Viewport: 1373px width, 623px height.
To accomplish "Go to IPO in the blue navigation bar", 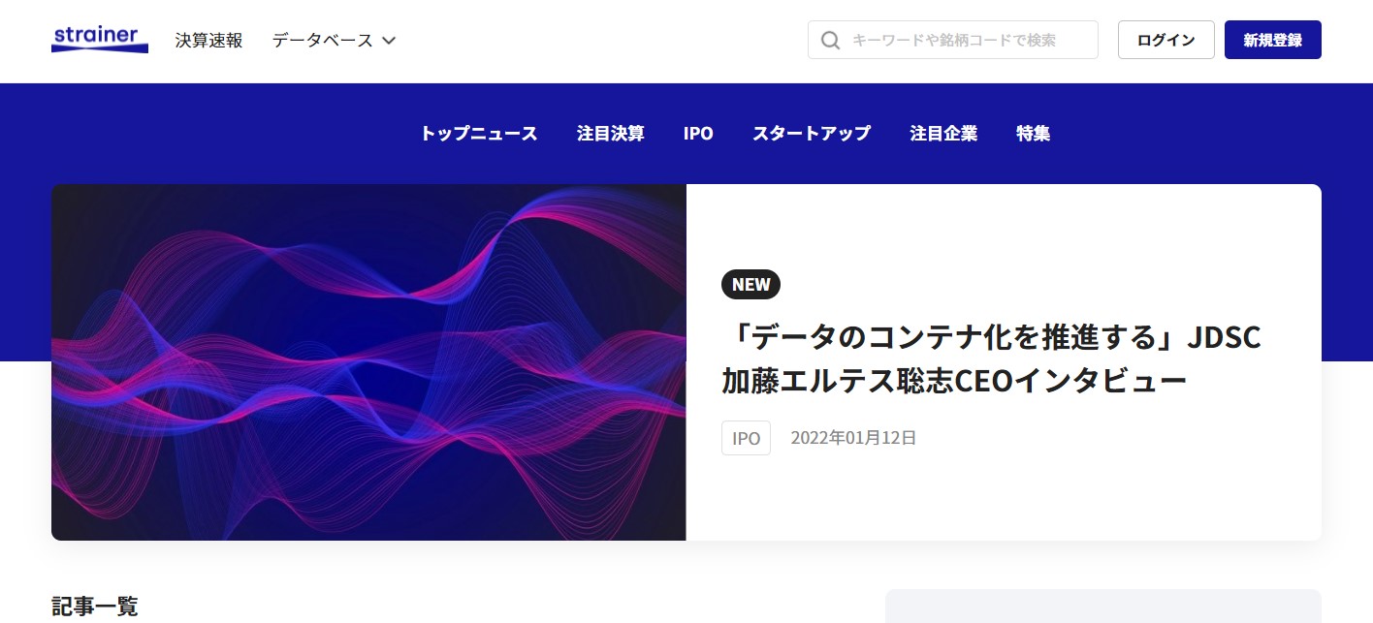I will pyautogui.click(x=698, y=134).
